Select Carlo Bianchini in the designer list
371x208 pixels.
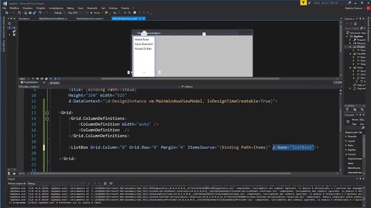pos(144,44)
